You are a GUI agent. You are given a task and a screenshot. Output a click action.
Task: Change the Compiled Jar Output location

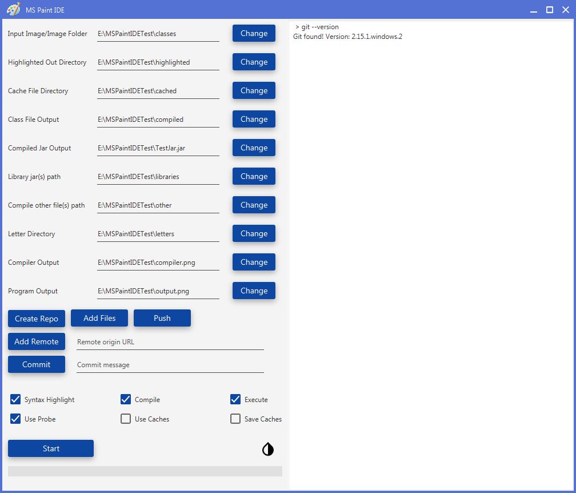point(253,148)
